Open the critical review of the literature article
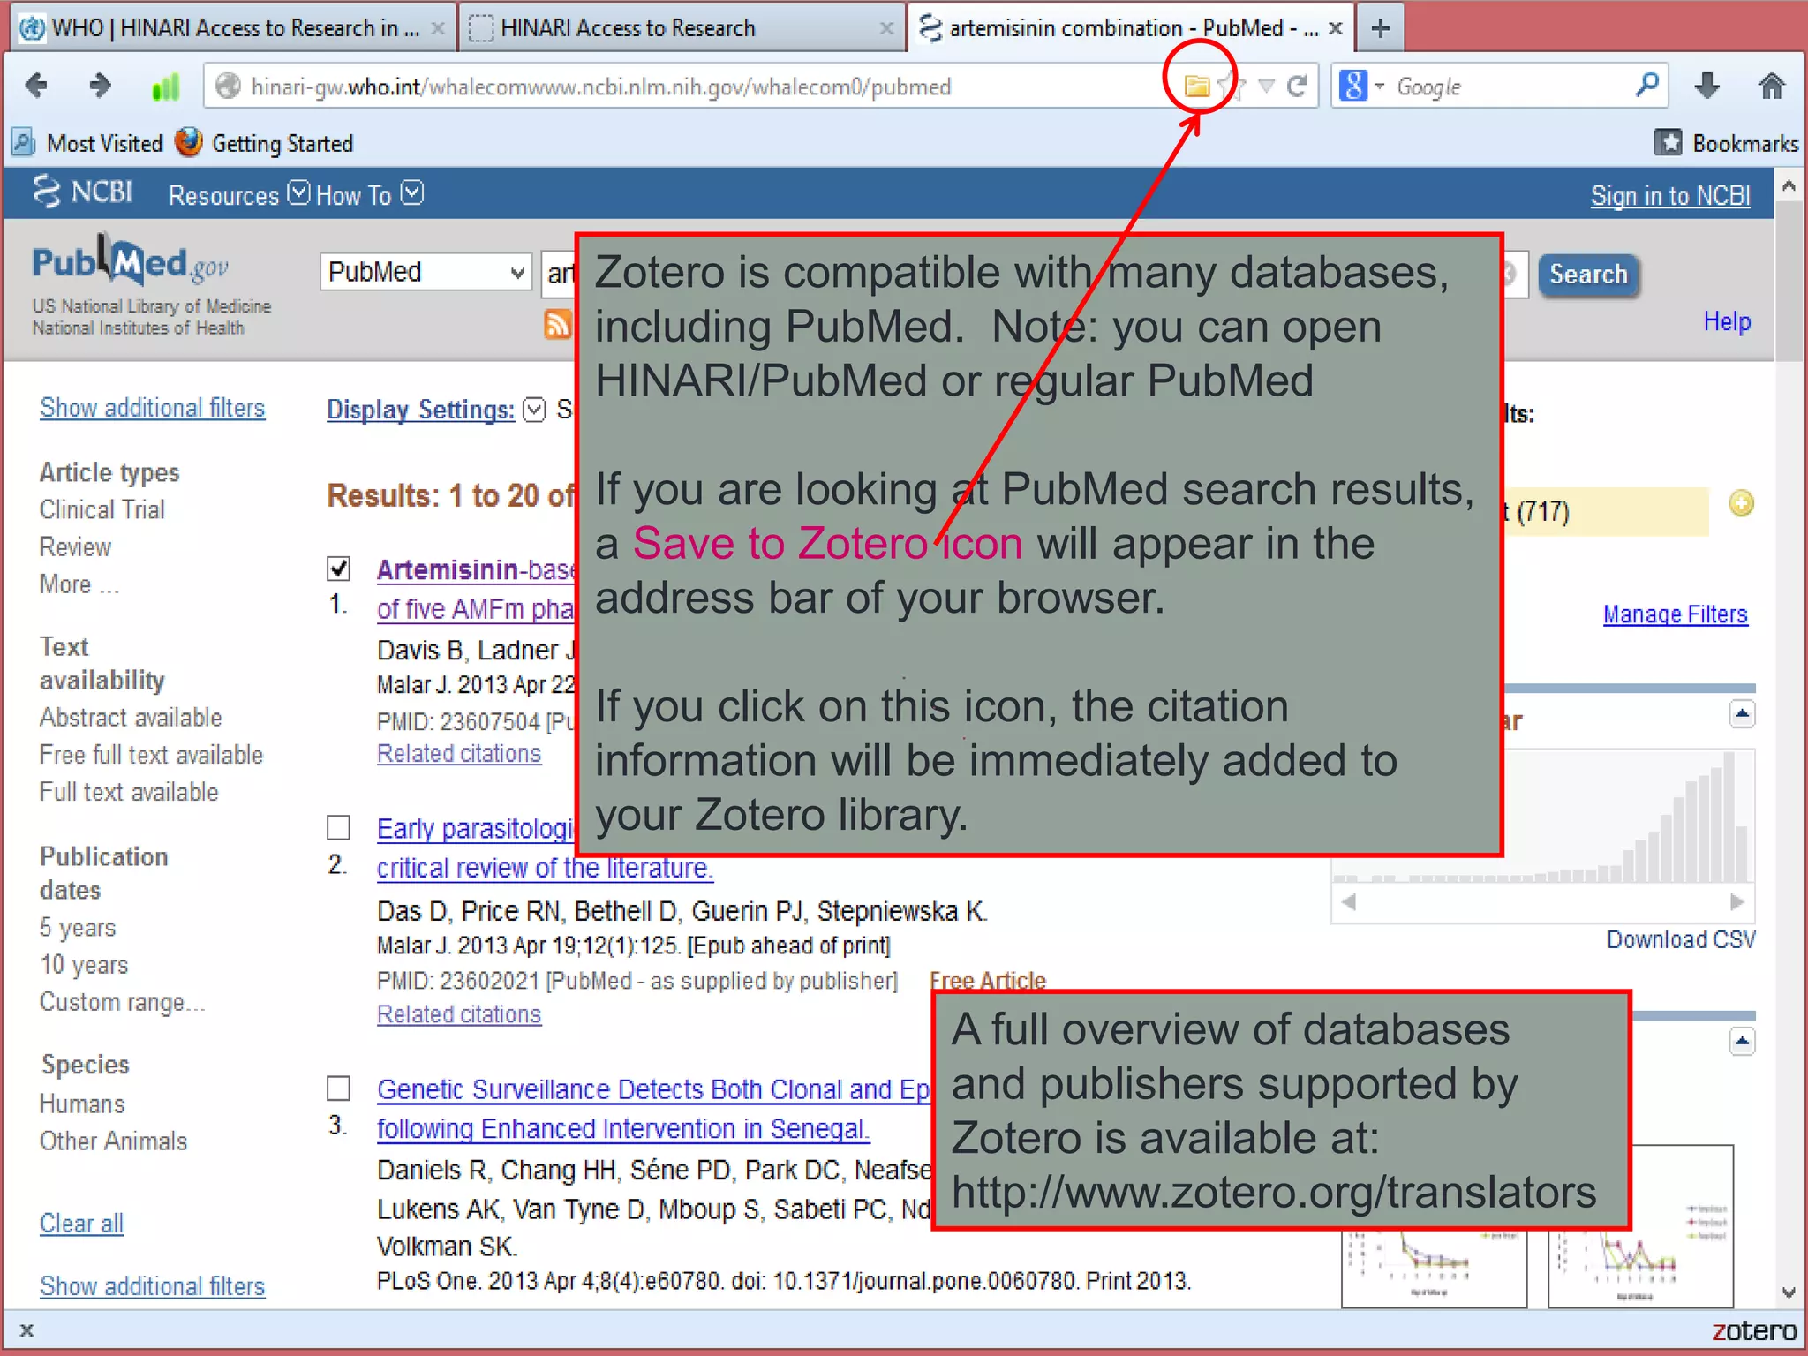 pyautogui.click(x=545, y=868)
